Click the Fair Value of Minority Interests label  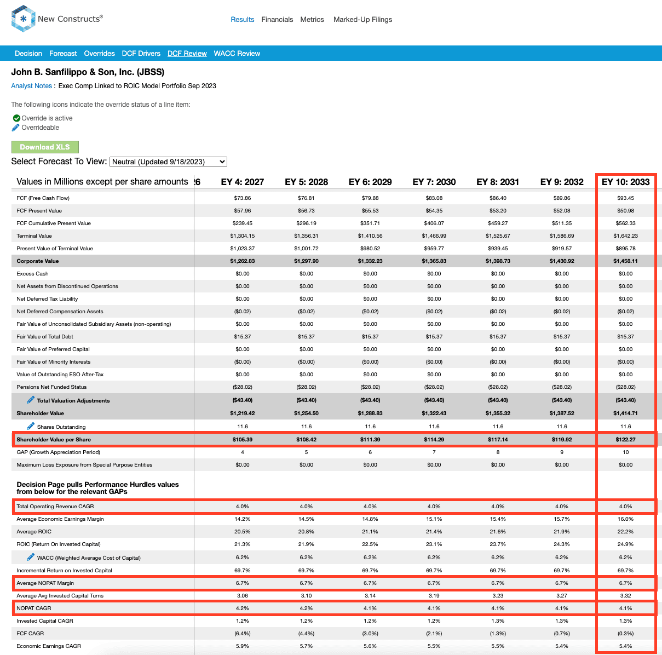click(x=54, y=361)
